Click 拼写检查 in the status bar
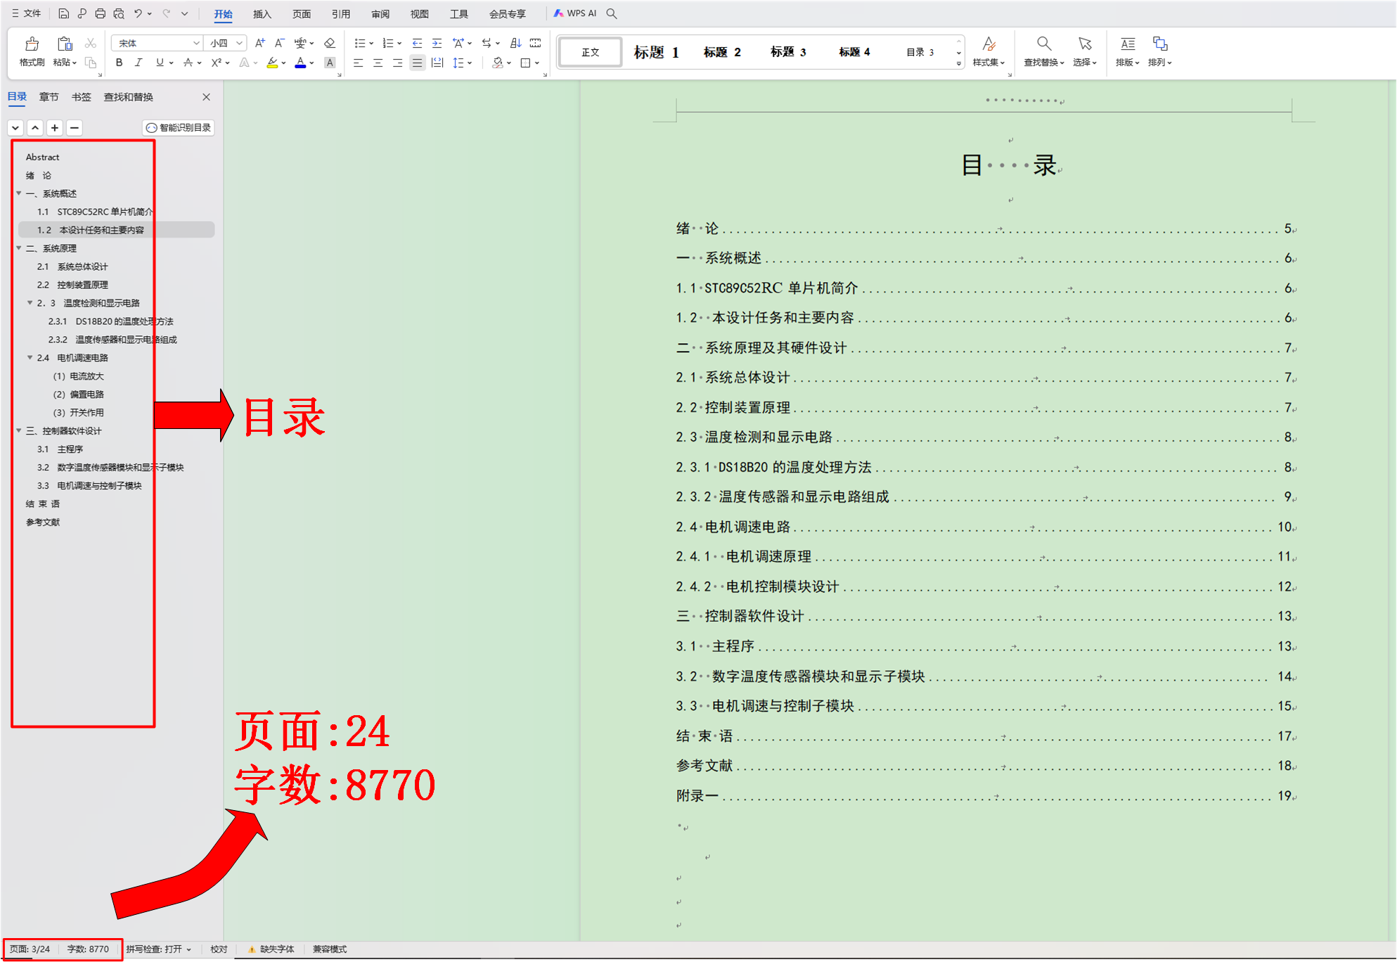Image resolution: width=1397 pixels, height=962 pixels. 158,949
